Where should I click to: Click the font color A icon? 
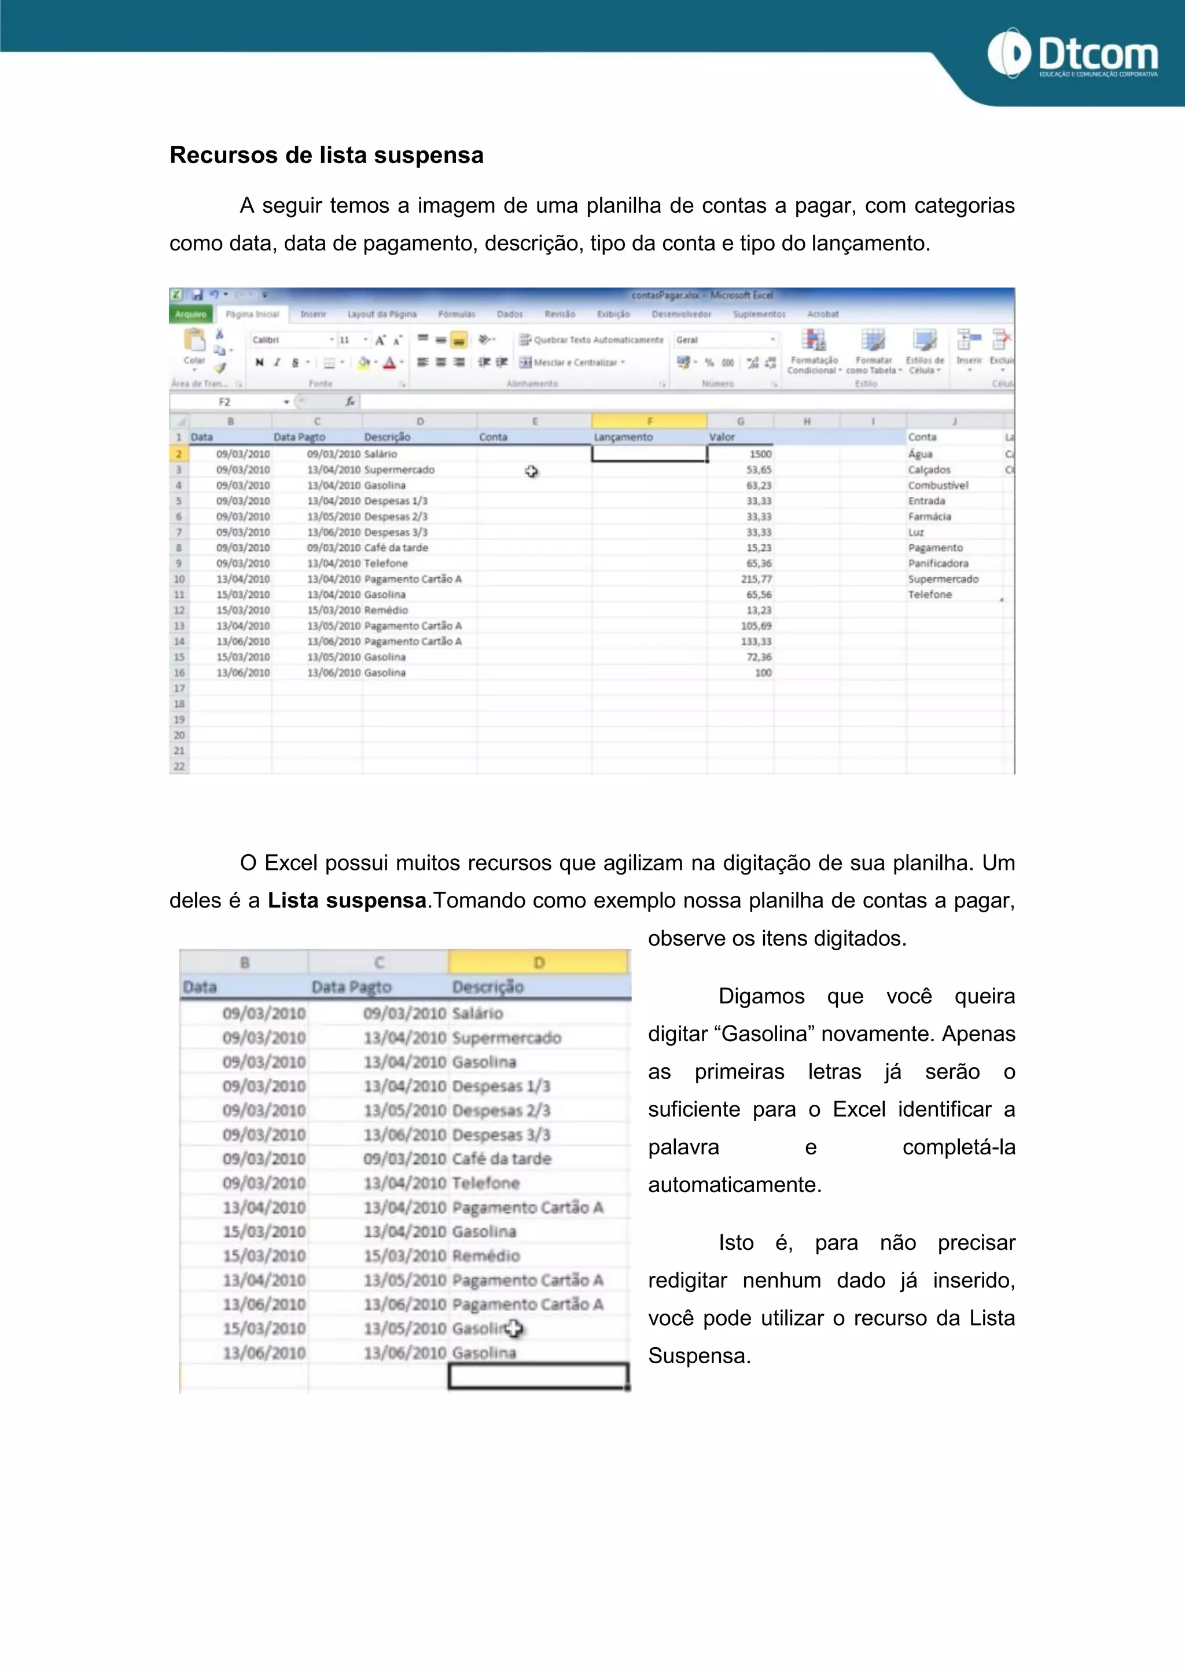pos(389,363)
